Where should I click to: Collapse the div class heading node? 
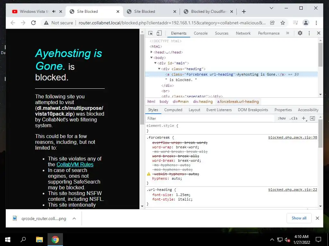tap(159, 69)
